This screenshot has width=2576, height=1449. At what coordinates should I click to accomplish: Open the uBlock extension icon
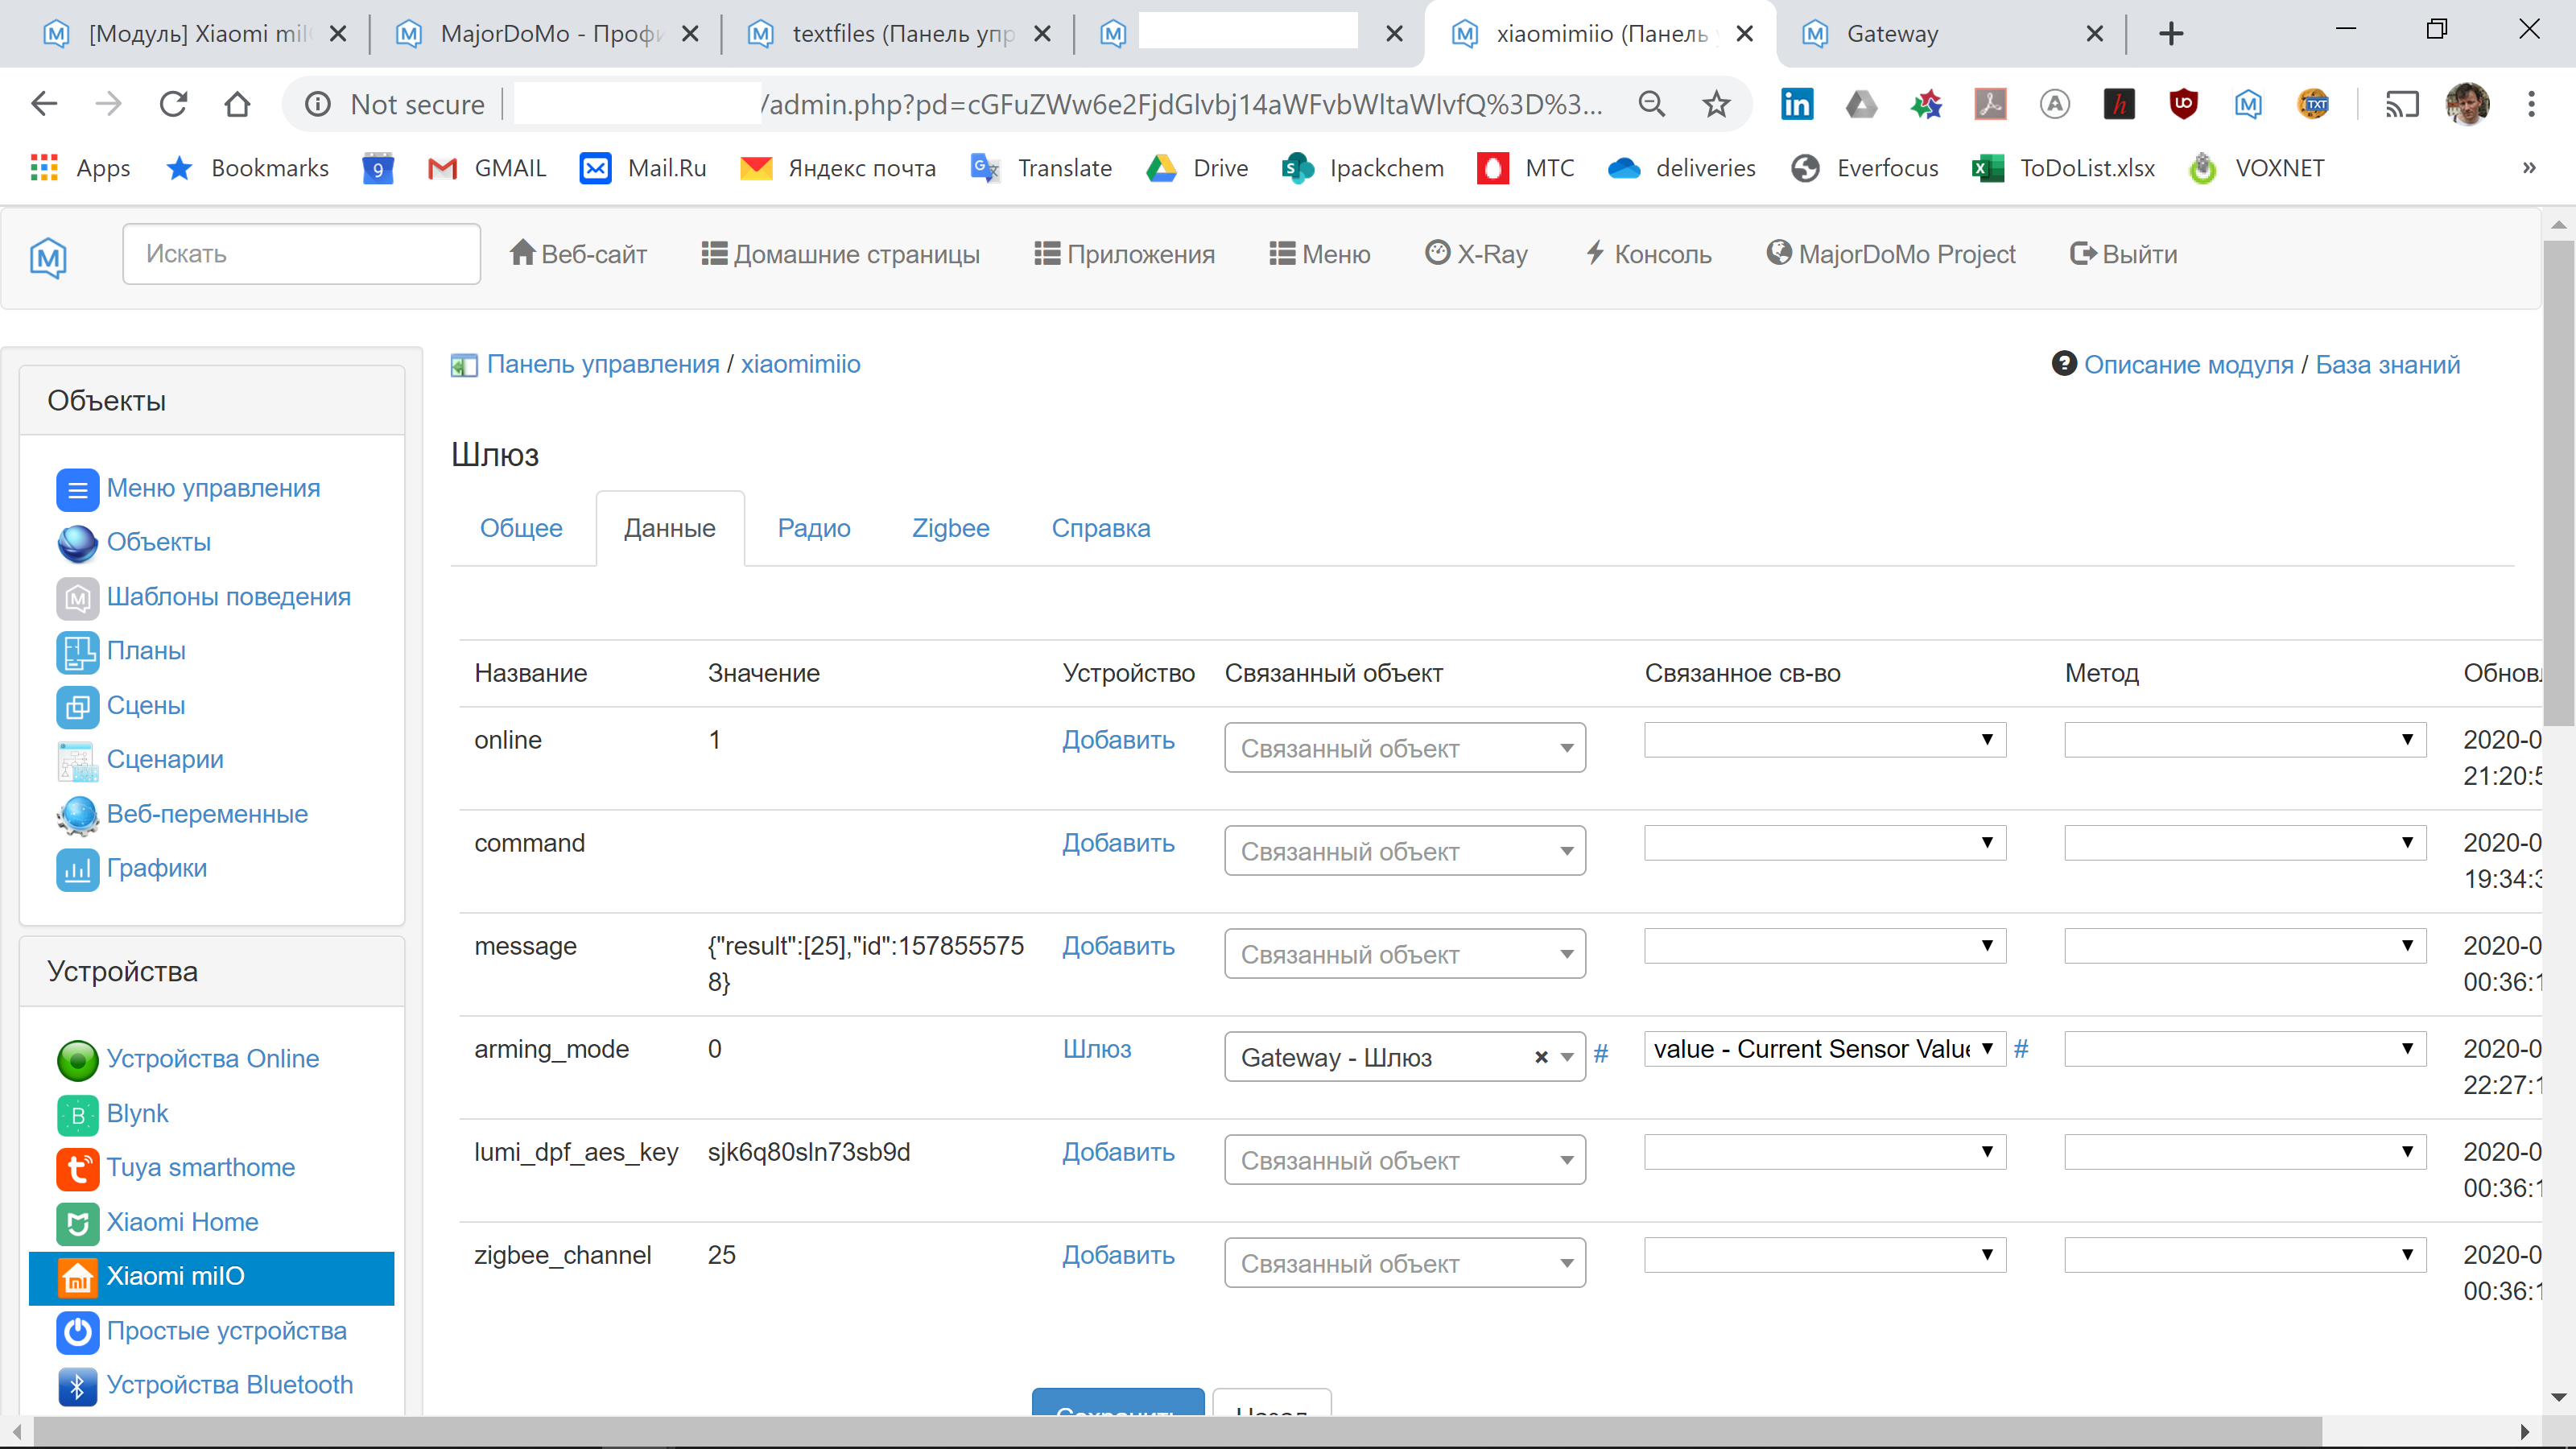click(x=2183, y=104)
